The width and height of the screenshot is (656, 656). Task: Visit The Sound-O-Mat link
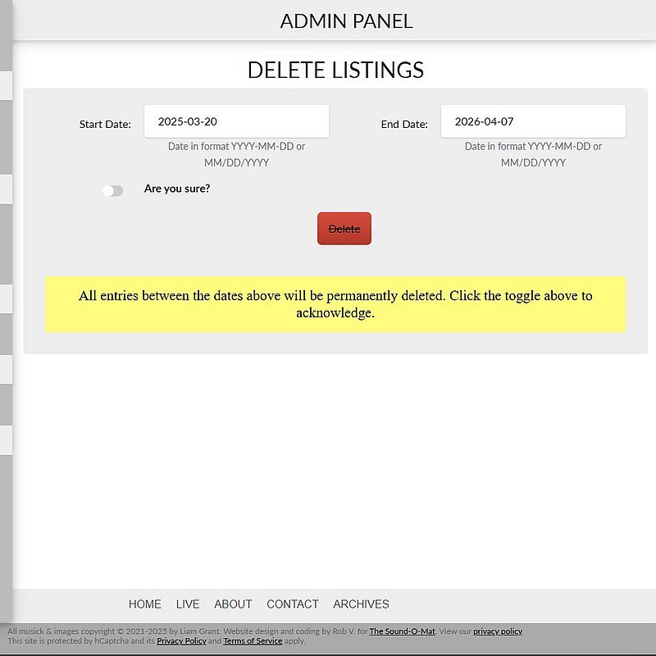(402, 631)
